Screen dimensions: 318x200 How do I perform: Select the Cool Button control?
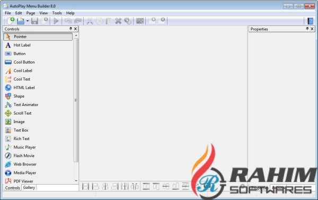(x=38, y=62)
